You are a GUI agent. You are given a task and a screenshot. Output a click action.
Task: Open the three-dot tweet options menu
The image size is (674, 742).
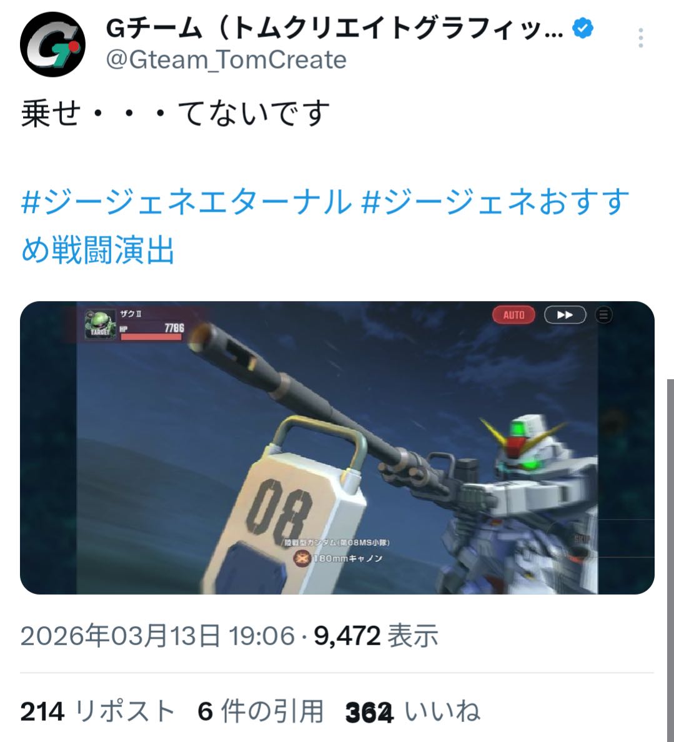[x=640, y=38]
